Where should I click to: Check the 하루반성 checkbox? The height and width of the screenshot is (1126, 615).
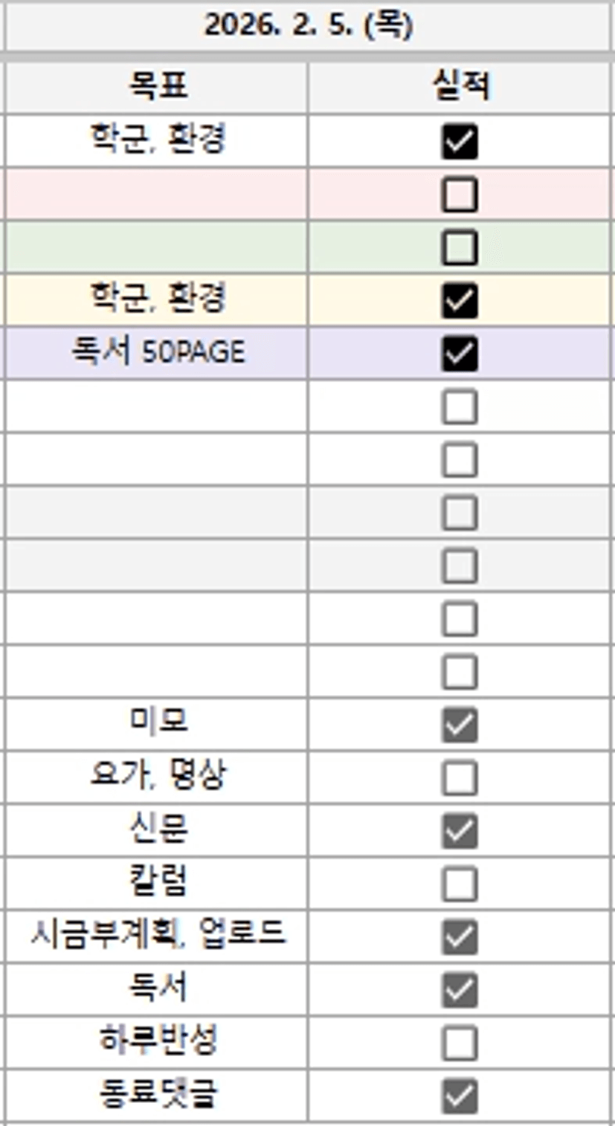click(459, 1044)
